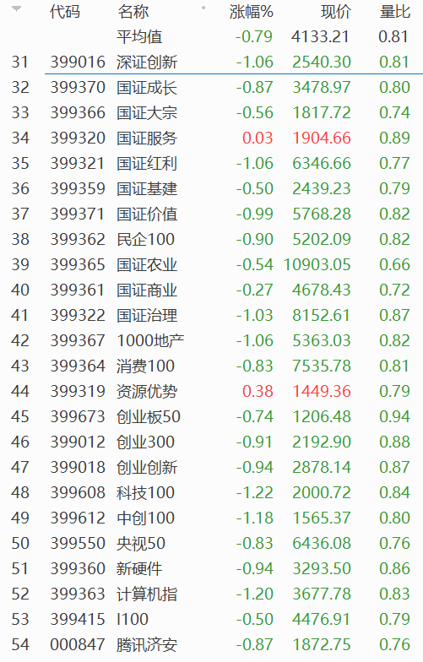The width and height of the screenshot is (423, 662).
Task: Sort by 涨幅% column header
Action: pos(252,12)
